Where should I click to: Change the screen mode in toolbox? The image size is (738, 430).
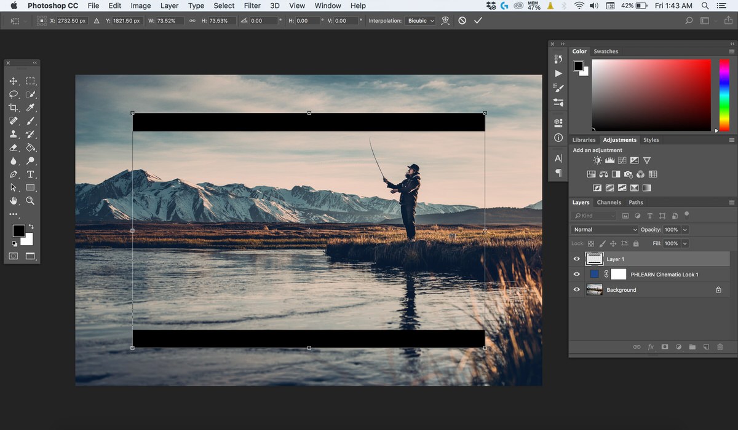pyautogui.click(x=30, y=256)
